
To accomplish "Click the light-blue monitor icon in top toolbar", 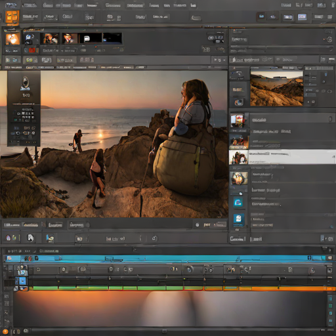I will click(x=302, y=17).
